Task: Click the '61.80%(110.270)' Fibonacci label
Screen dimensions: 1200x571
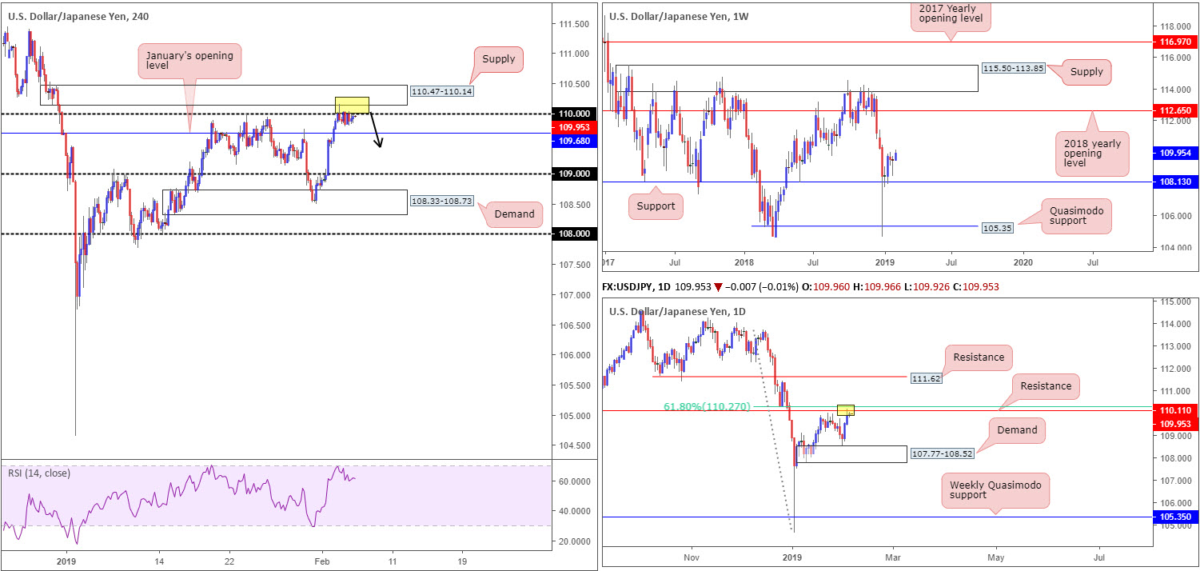Action: [707, 406]
